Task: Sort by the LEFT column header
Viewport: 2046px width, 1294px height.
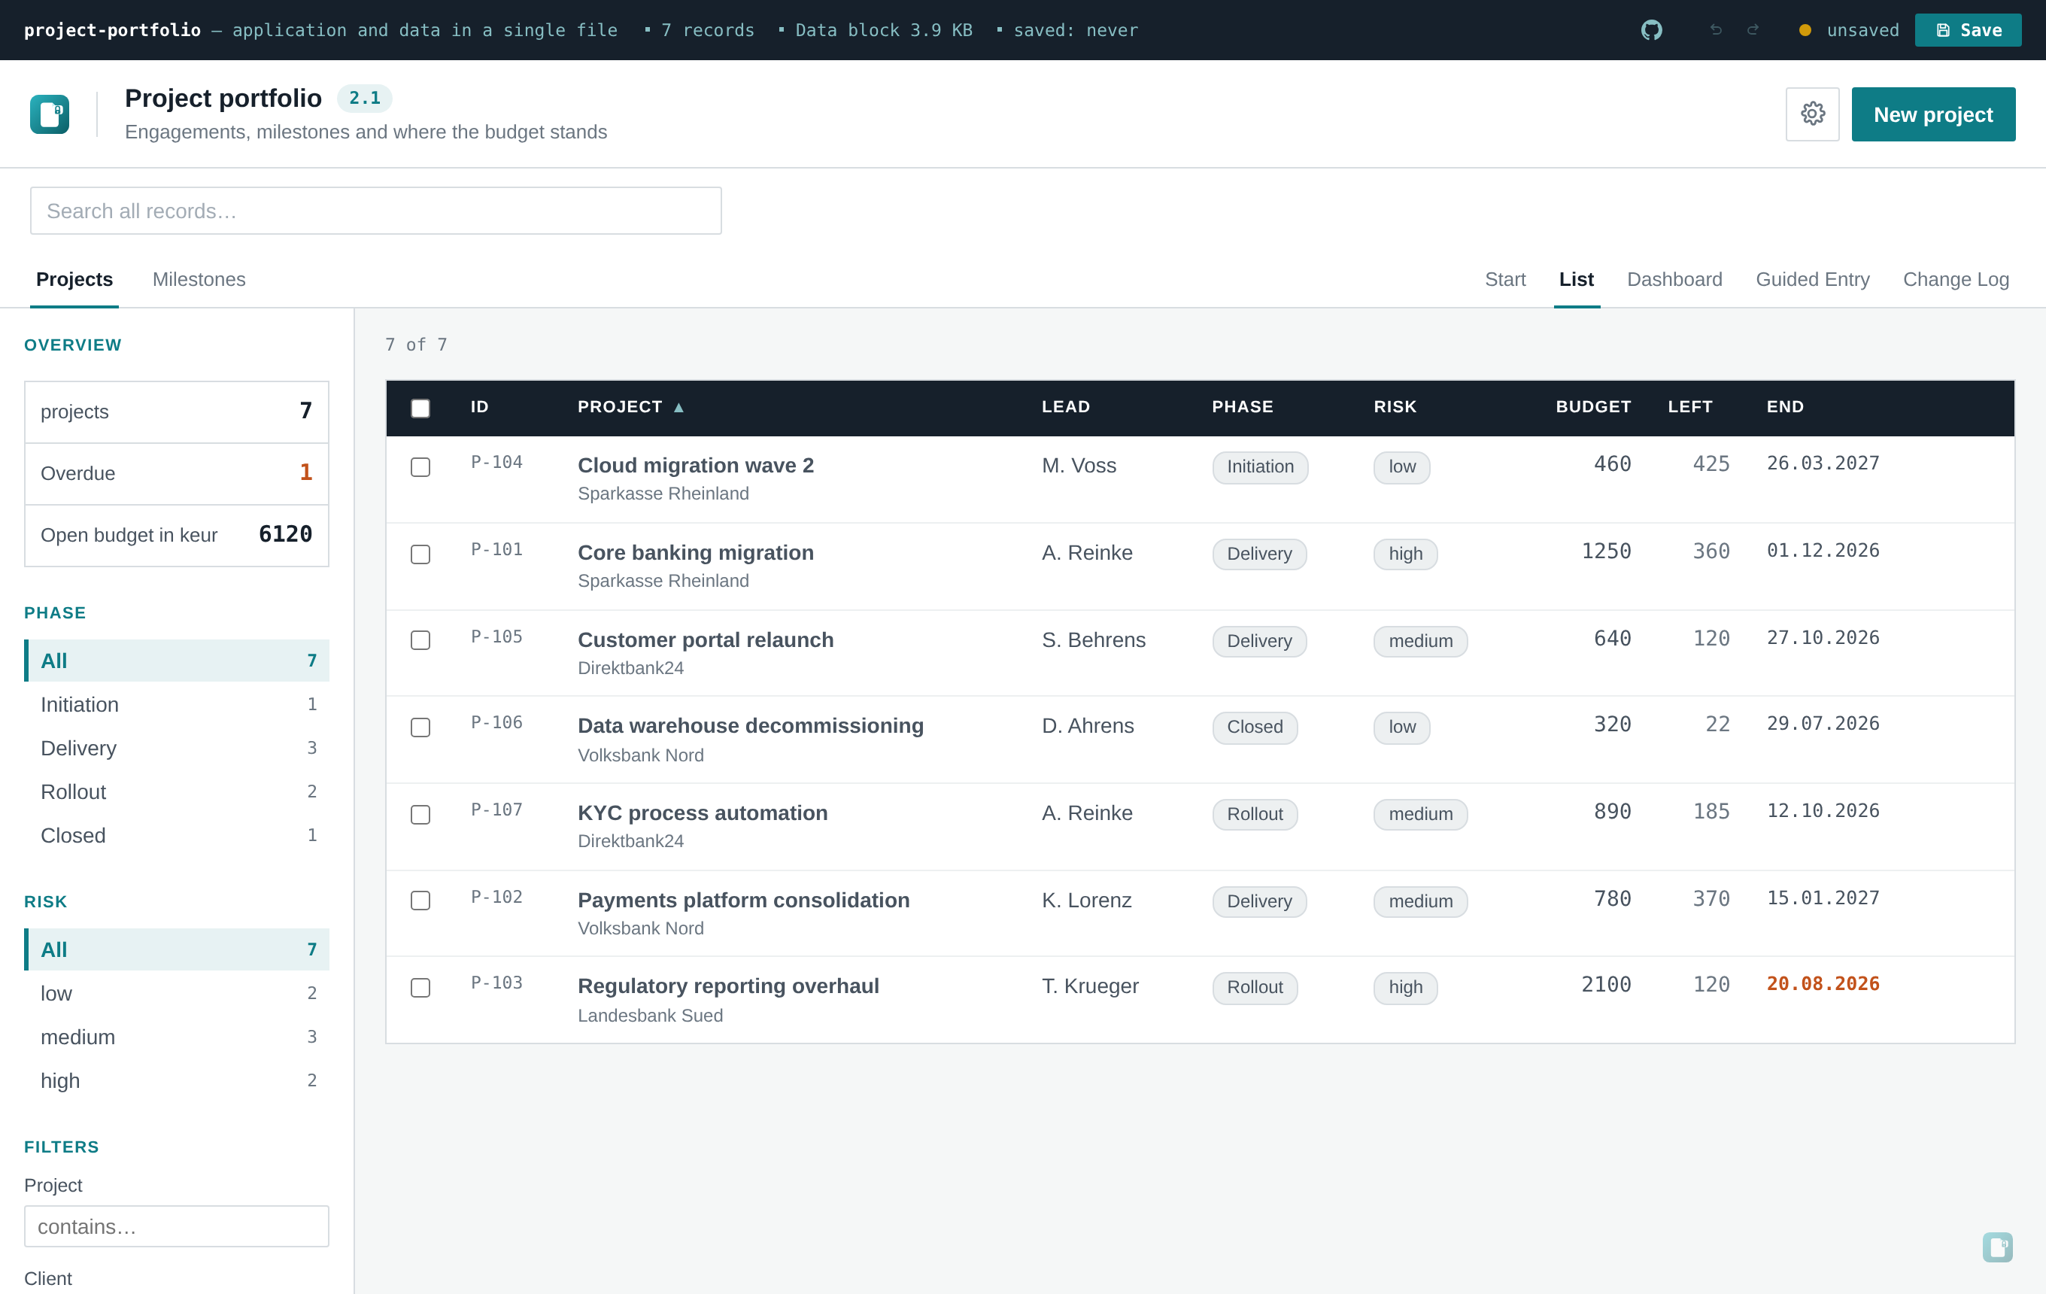Action: 1690,407
